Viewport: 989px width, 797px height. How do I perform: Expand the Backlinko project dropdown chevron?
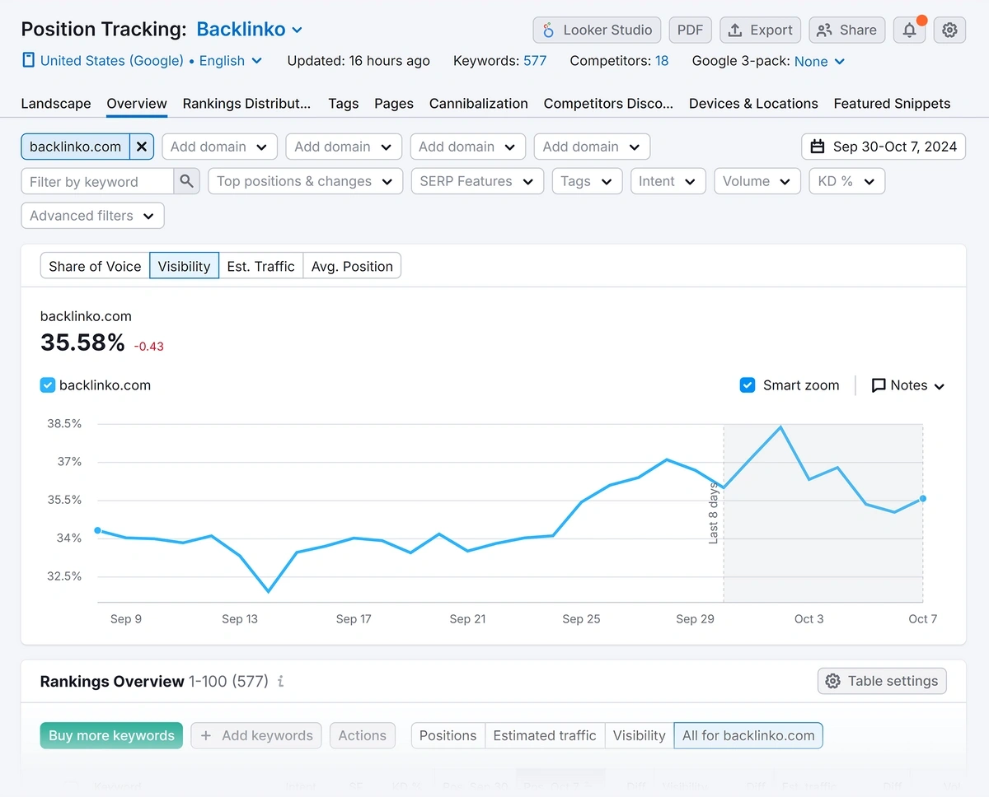pos(298,30)
